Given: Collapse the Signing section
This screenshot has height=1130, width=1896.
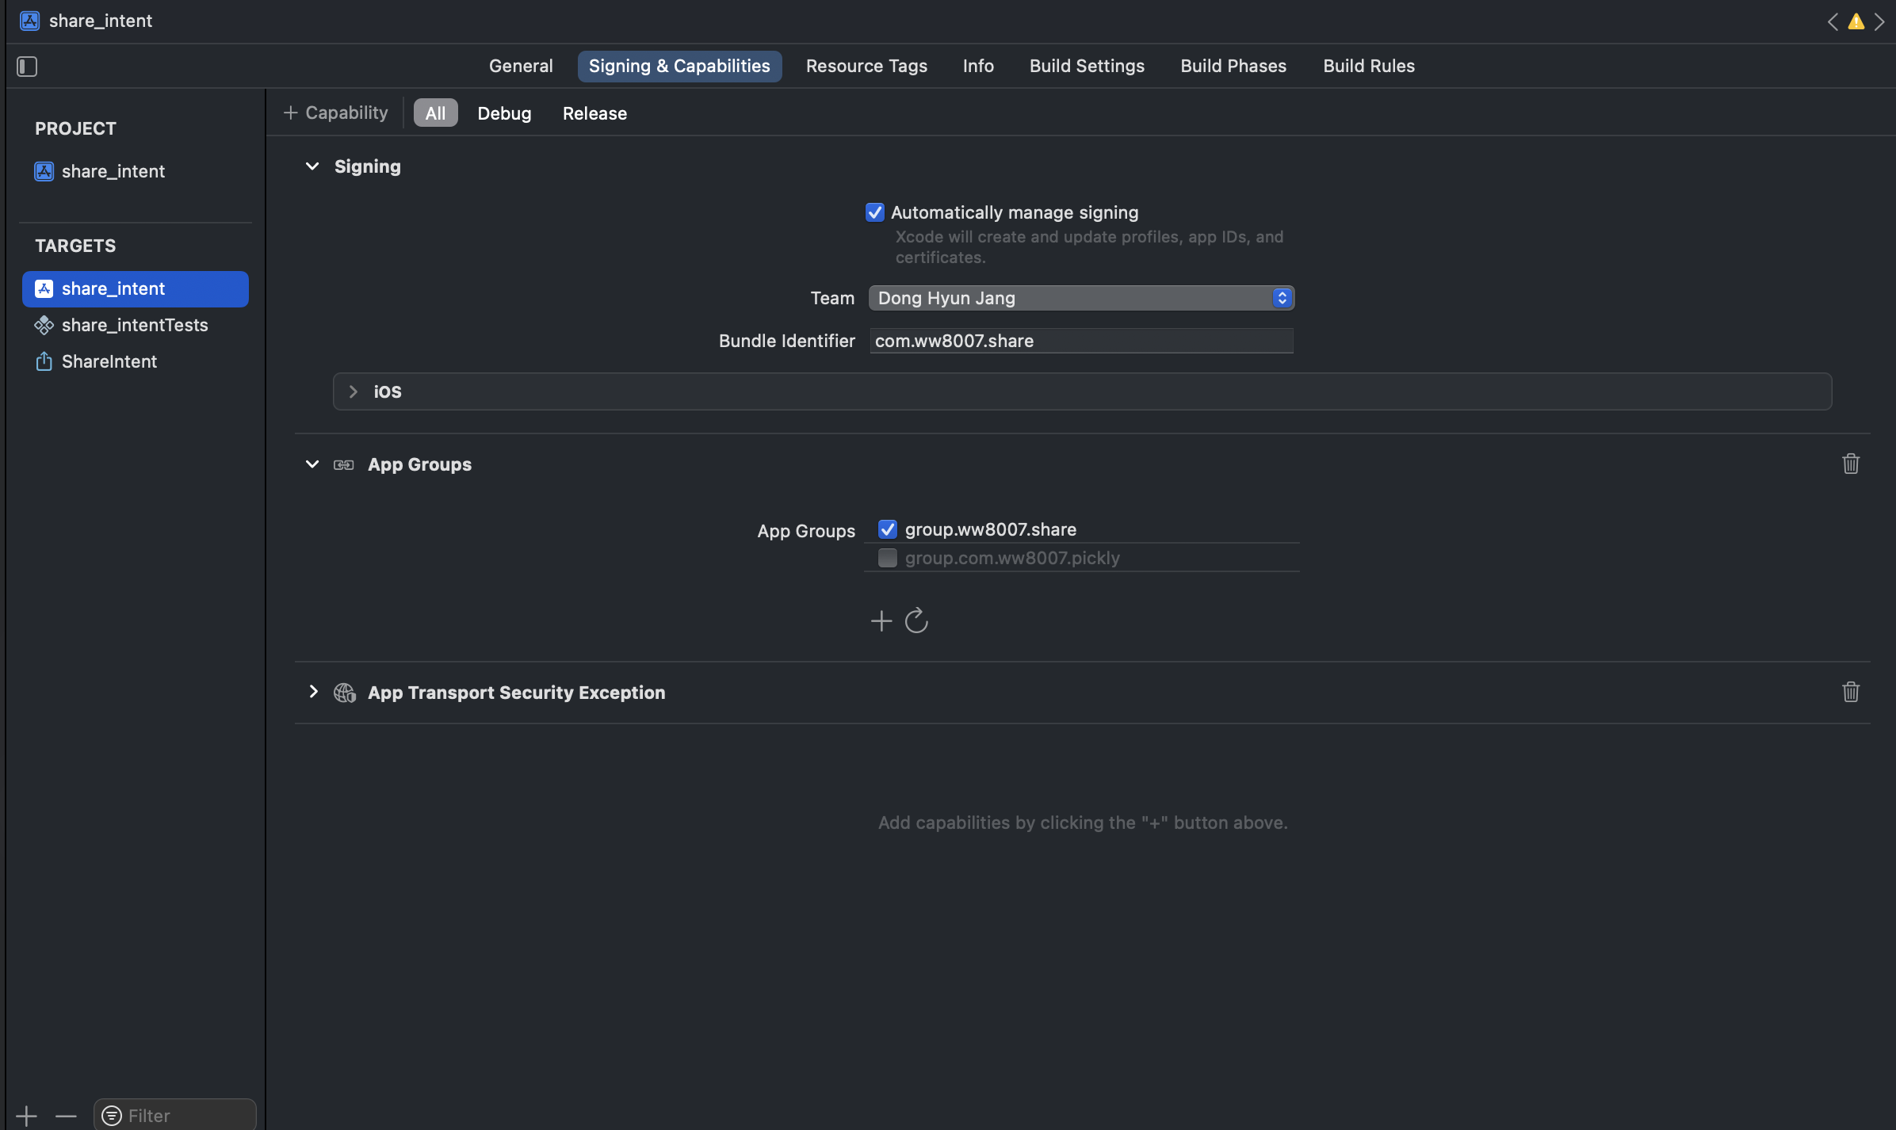Looking at the screenshot, I should tap(312, 166).
